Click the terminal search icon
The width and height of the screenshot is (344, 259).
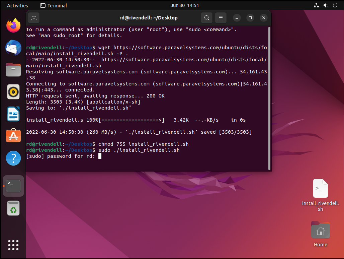(207, 18)
